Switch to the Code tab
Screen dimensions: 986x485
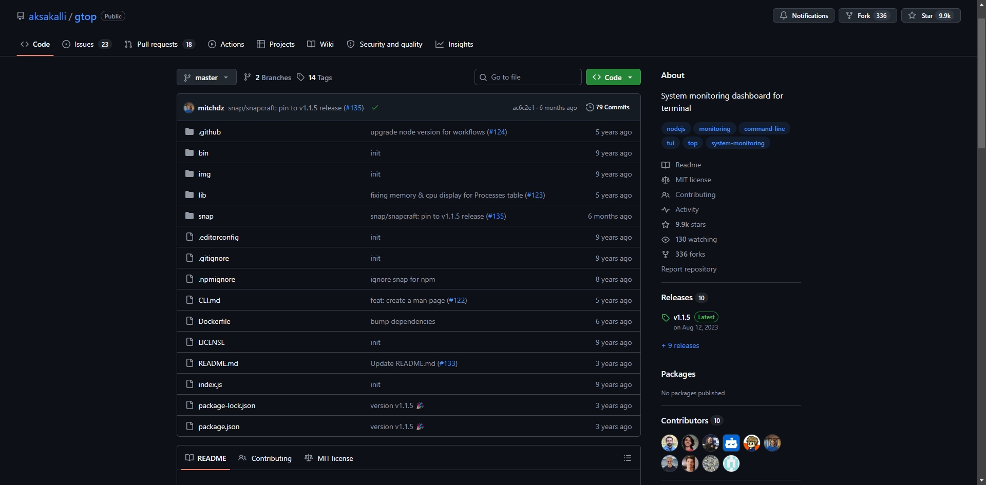pyautogui.click(x=35, y=45)
